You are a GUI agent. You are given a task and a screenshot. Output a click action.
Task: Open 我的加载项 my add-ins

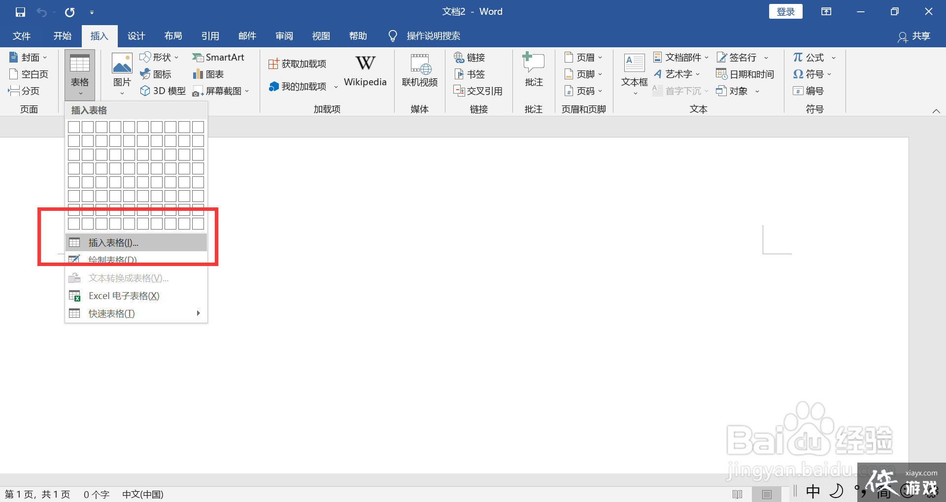303,87
